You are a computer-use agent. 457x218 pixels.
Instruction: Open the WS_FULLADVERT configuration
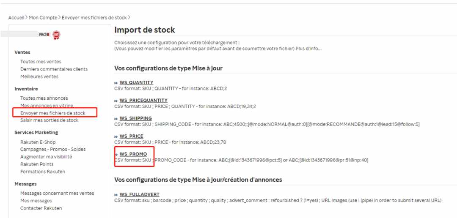coord(139,194)
